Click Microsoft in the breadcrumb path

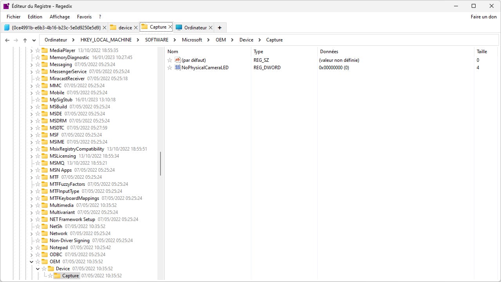tap(192, 40)
